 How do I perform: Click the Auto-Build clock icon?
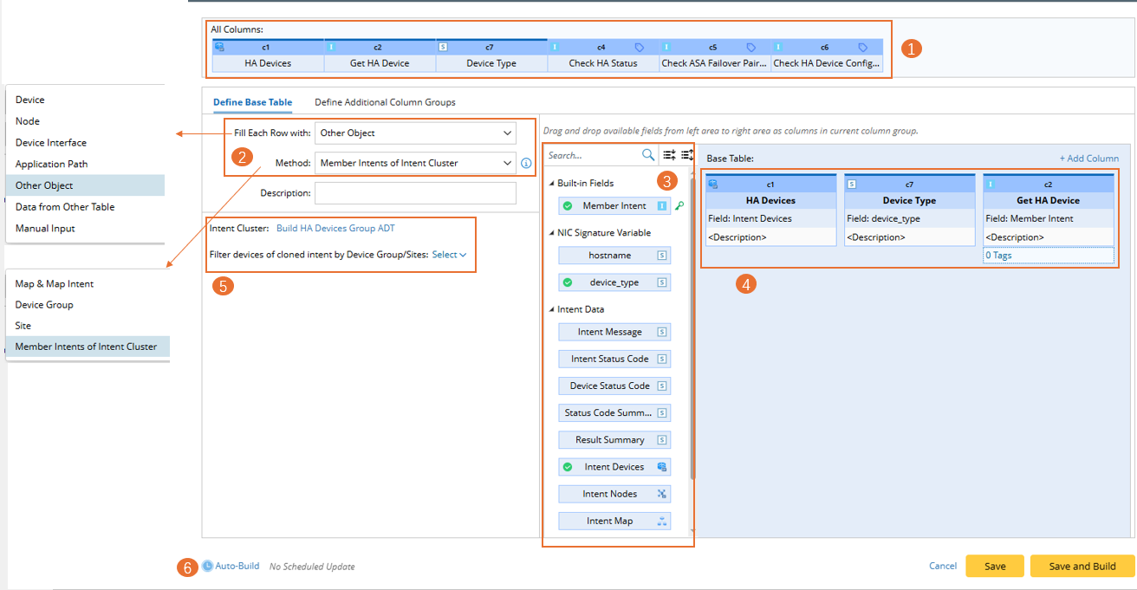click(208, 566)
